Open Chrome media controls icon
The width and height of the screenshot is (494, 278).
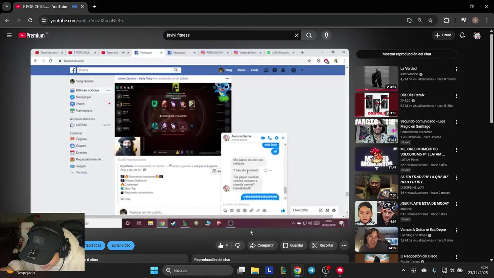point(464,20)
